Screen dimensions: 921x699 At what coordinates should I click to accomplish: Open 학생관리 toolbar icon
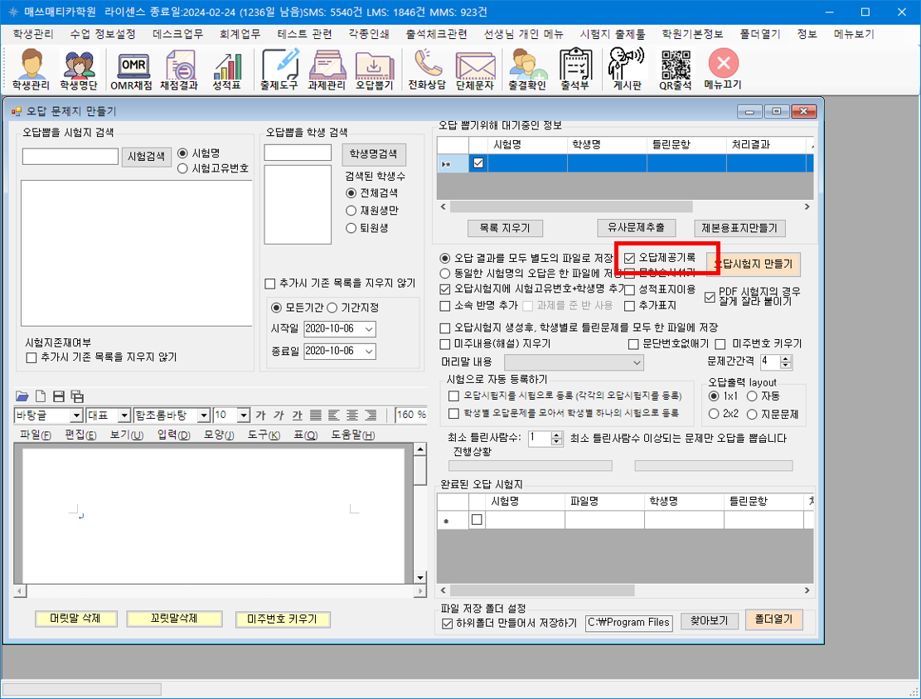32,70
